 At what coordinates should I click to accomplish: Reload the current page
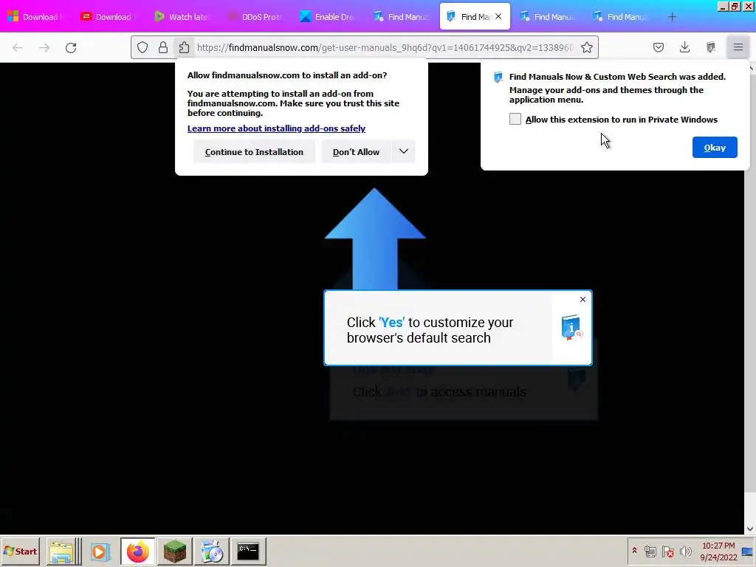71,48
